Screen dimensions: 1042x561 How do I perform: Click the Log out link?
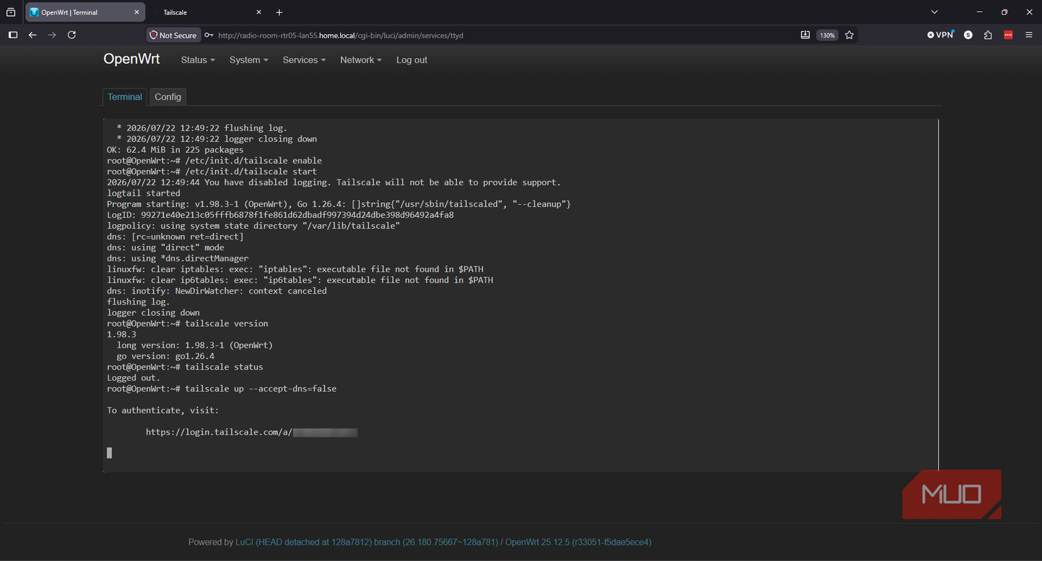pos(412,60)
